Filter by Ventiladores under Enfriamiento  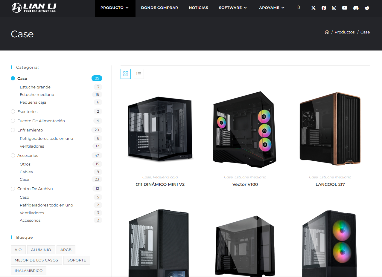coord(32,146)
